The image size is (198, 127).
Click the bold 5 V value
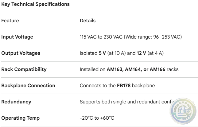click(x=102, y=53)
